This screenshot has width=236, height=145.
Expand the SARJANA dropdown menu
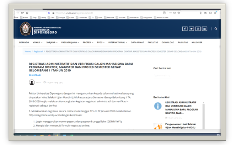pyautogui.click(x=52, y=42)
